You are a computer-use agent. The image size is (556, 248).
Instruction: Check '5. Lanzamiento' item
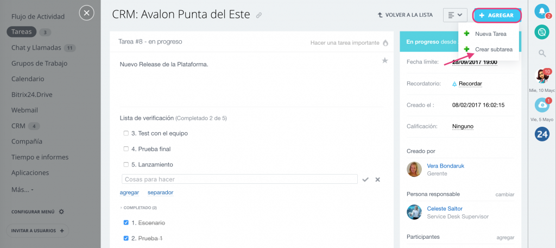pos(126,165)
